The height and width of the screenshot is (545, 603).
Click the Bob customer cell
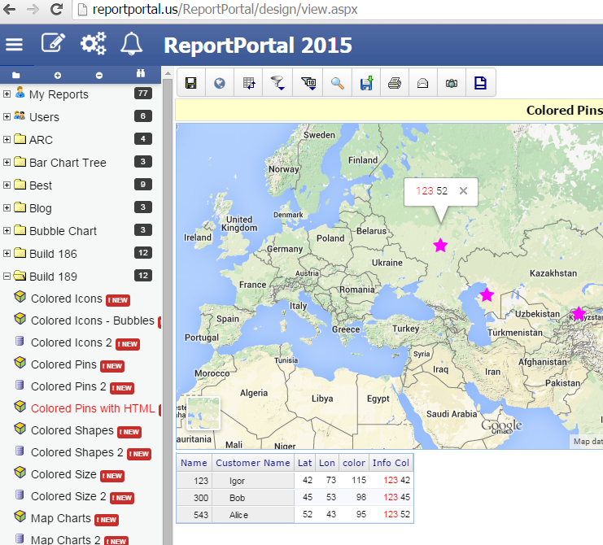pyautogui.click(x=252, y=497)
